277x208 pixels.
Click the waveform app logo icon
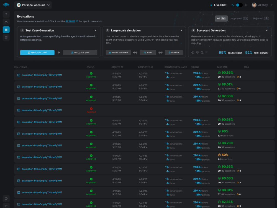pos(6,5)
